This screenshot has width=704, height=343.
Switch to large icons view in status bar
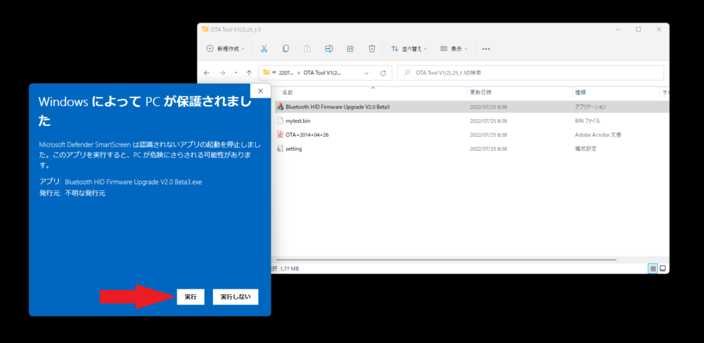tap(662, 269)
